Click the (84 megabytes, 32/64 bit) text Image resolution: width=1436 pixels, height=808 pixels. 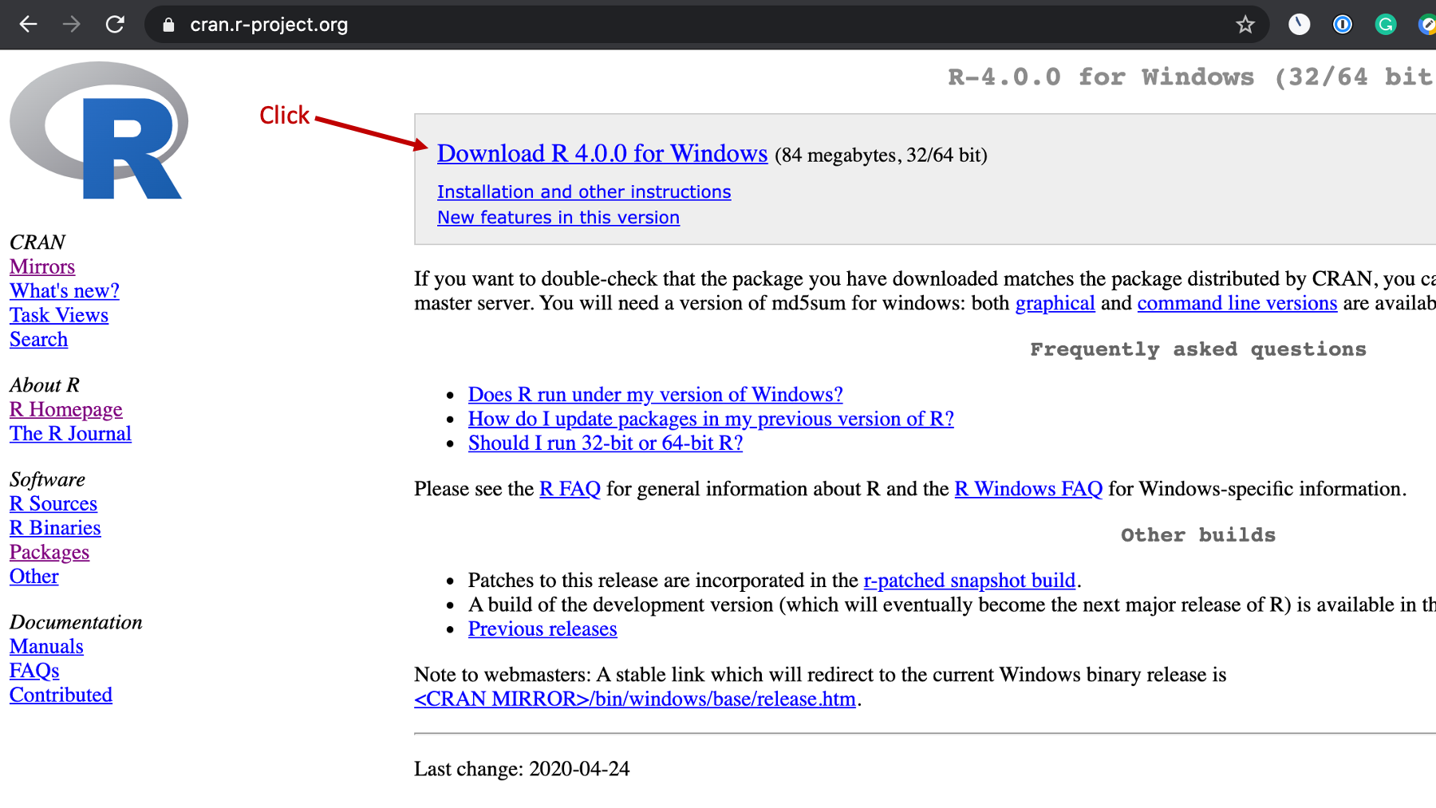coord(882,155)
